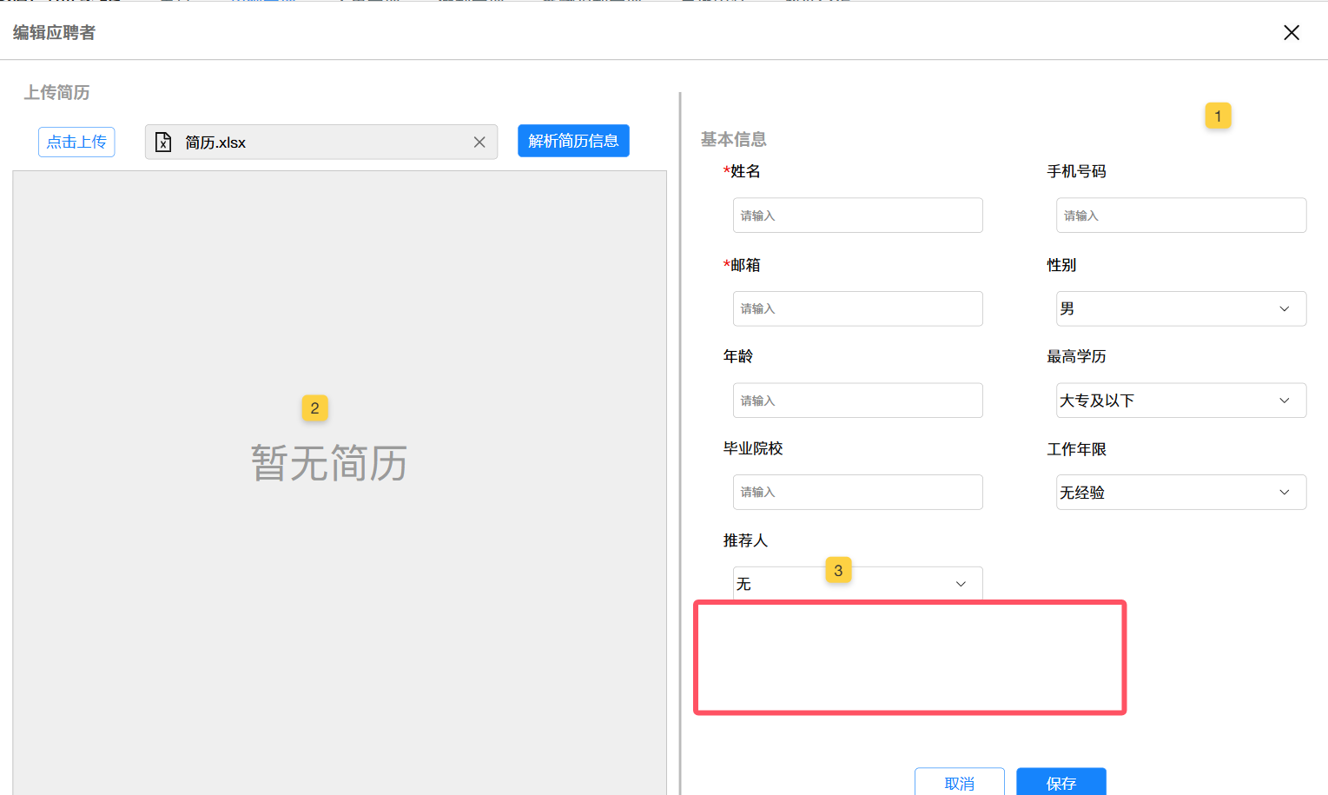Click the Excel file icon beside 简历.xlsx

pos(163,142)
